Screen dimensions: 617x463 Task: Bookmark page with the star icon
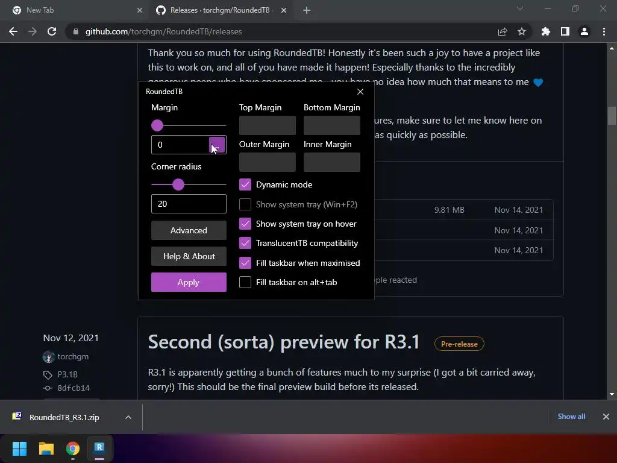(521, 31)
